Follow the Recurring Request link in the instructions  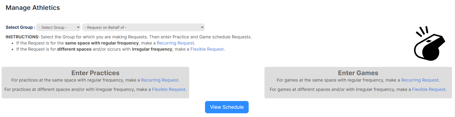coord(176,43)
